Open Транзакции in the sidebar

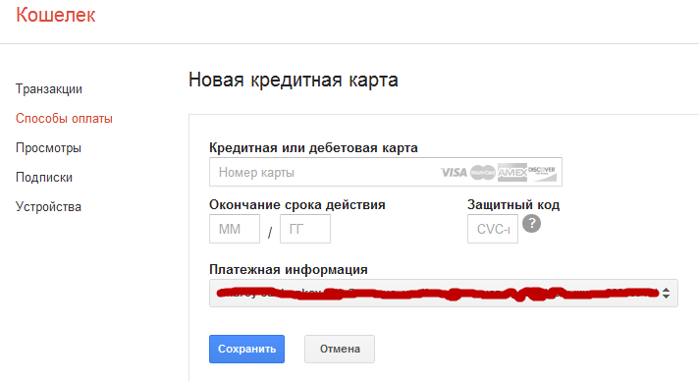(49, 88)
